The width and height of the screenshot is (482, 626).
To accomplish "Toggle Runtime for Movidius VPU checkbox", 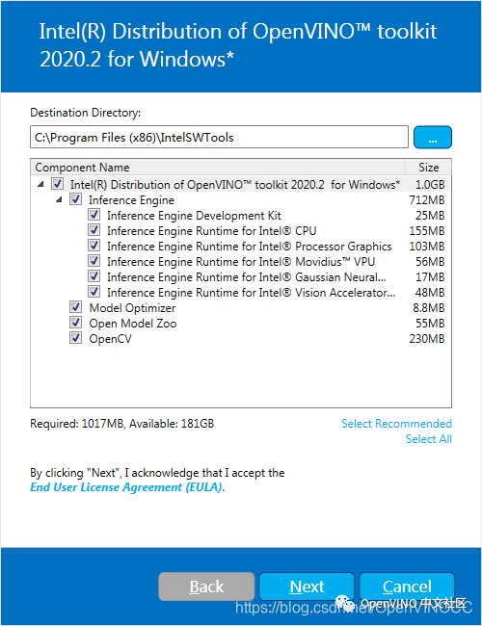I will [x=94, y=261].
